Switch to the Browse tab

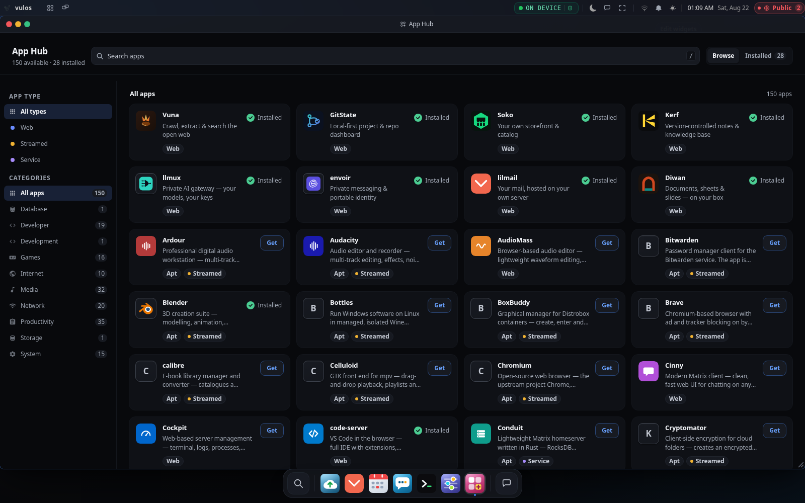pos(723,56)
